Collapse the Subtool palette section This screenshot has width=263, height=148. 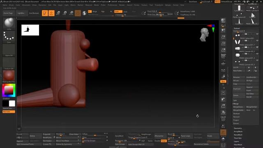tap(237, 28)
